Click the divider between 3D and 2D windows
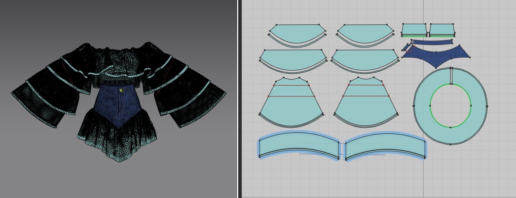The width and height of the screenshot is (516, 198). tap(240, 99)
